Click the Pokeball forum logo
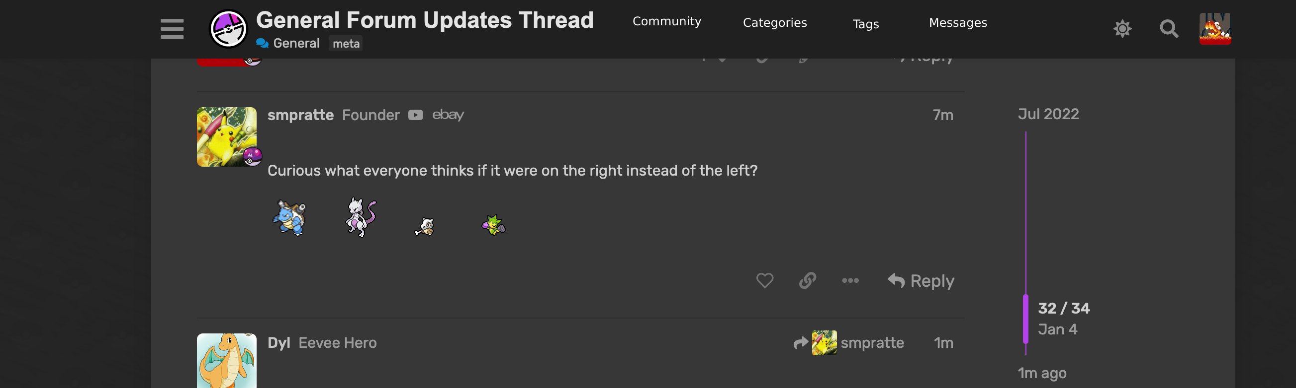 [x=228, y=29]
